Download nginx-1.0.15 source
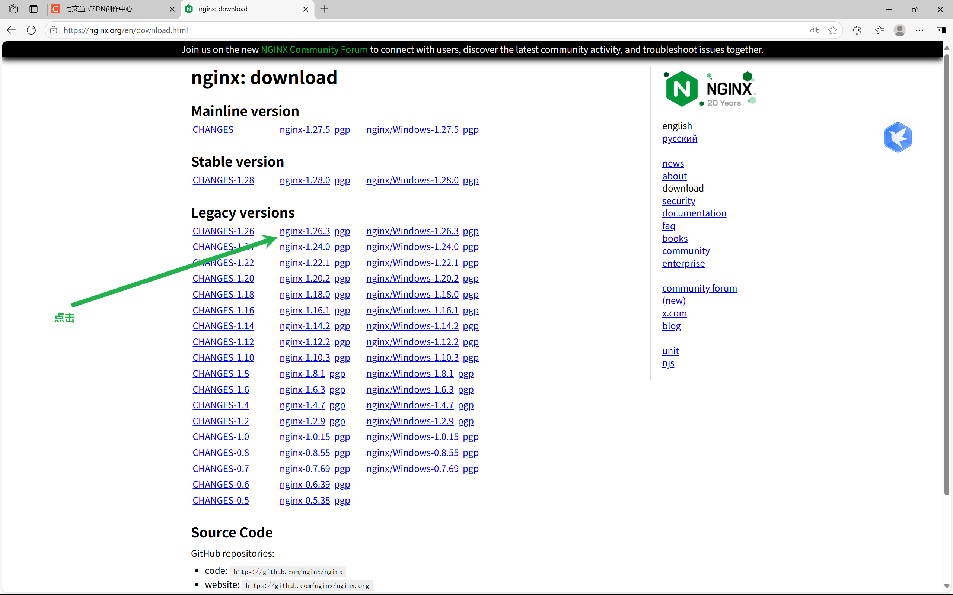Screen dimensions: 953x595 tap(305, 437)
